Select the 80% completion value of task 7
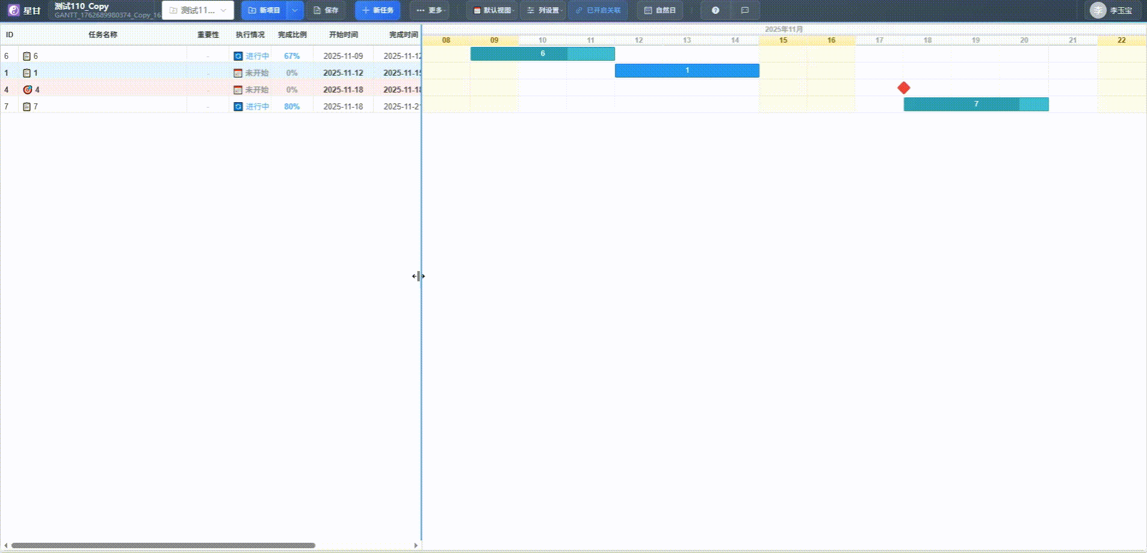This screenshot has width=1147, height=553. tap(291, 106)
